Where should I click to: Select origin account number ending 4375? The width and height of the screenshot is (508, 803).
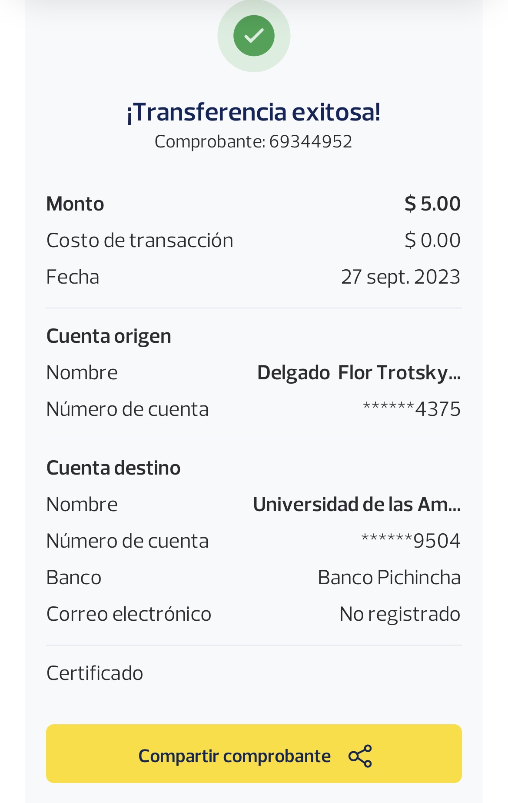(412, 409)
